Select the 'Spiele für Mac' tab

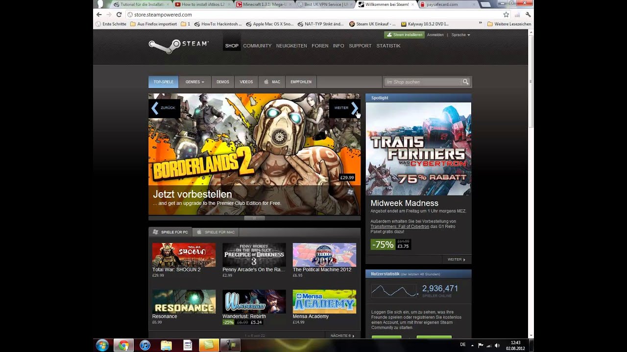pyautogui.click(x=216, y=232)
